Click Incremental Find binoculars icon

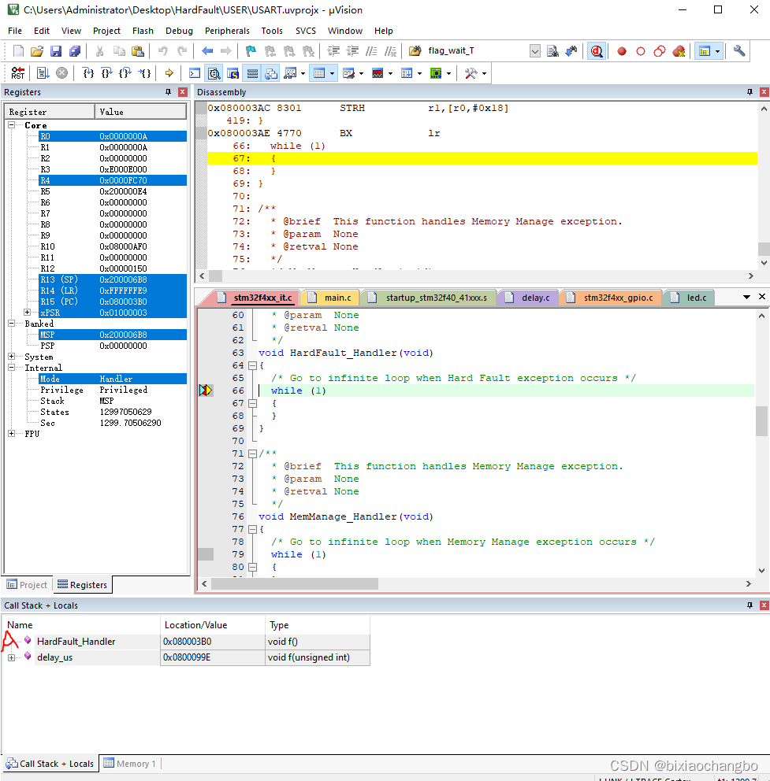click(x=571, y=51)
